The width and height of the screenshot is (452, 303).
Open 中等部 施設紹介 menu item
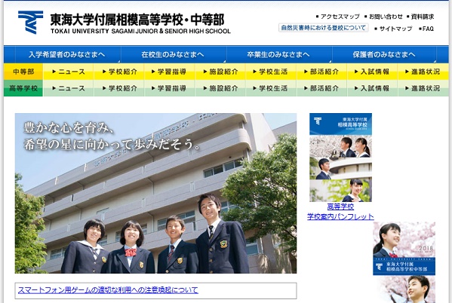click(220, 72)
